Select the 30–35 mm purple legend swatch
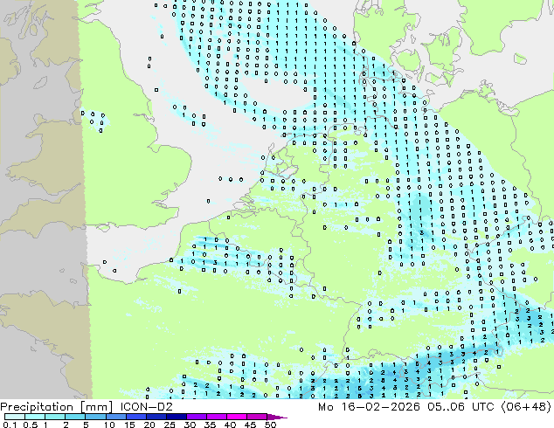This screenshot has height=428, width=554. point(196,417)
